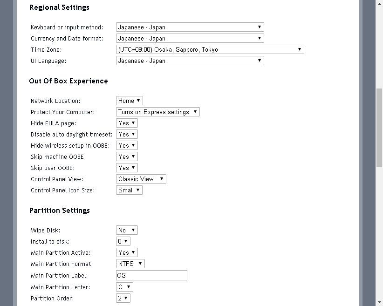
Task: Open the Main Partition Letter dropdown
Action: pos(124,287)
